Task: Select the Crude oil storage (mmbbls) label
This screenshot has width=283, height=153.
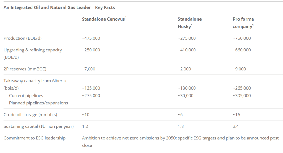Action: pyautogui.click(x=30, y=115)
